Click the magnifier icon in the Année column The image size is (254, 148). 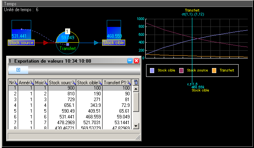[32, 83]
